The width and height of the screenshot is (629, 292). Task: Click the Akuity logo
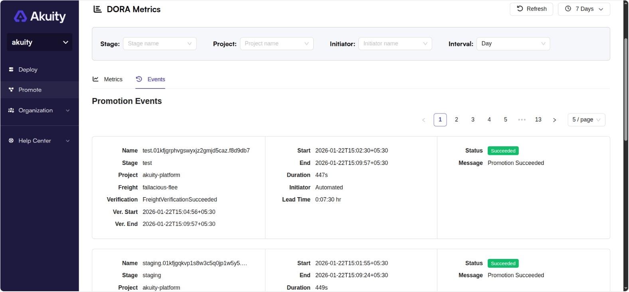point(40,16)
